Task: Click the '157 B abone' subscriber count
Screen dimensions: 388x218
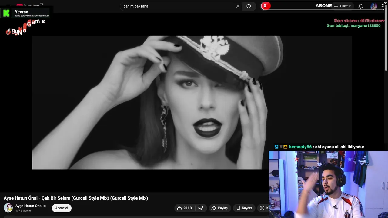Action: pos(23,211)
